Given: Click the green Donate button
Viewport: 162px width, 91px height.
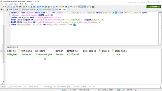Looking at the screenshot, I should [x=154, y=7].
